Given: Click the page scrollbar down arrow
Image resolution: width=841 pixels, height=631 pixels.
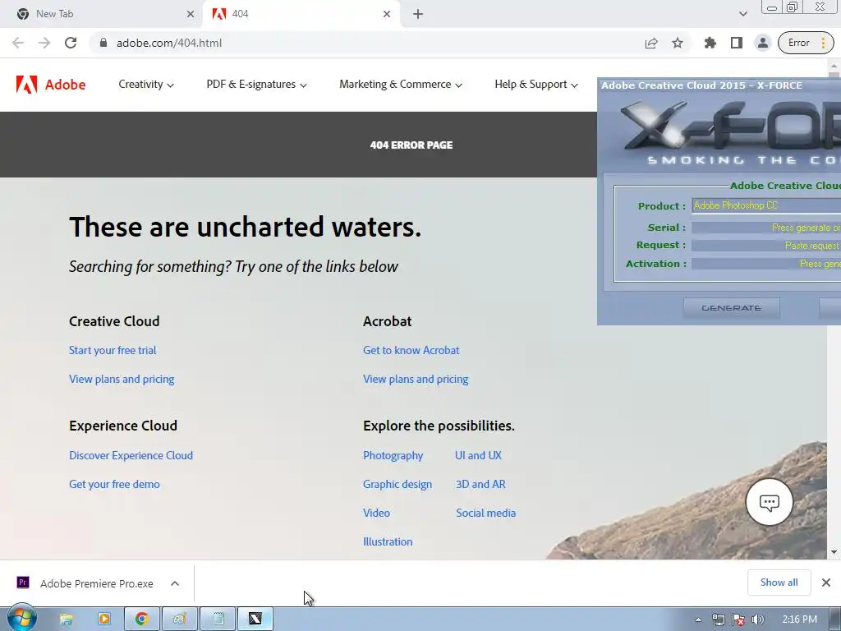Looking at the screenshot, I should click(834, 552).
